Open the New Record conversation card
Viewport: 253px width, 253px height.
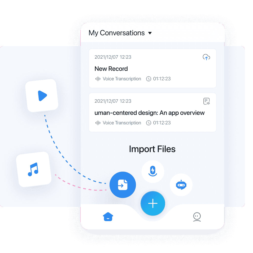[x=153, y=69]
